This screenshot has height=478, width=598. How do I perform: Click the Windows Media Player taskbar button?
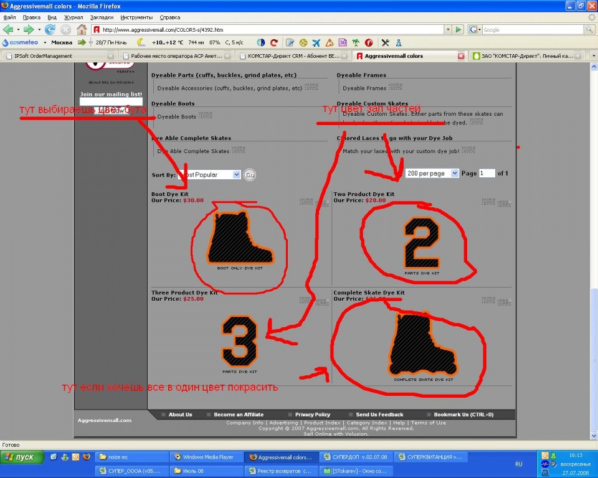click(207, 457)
